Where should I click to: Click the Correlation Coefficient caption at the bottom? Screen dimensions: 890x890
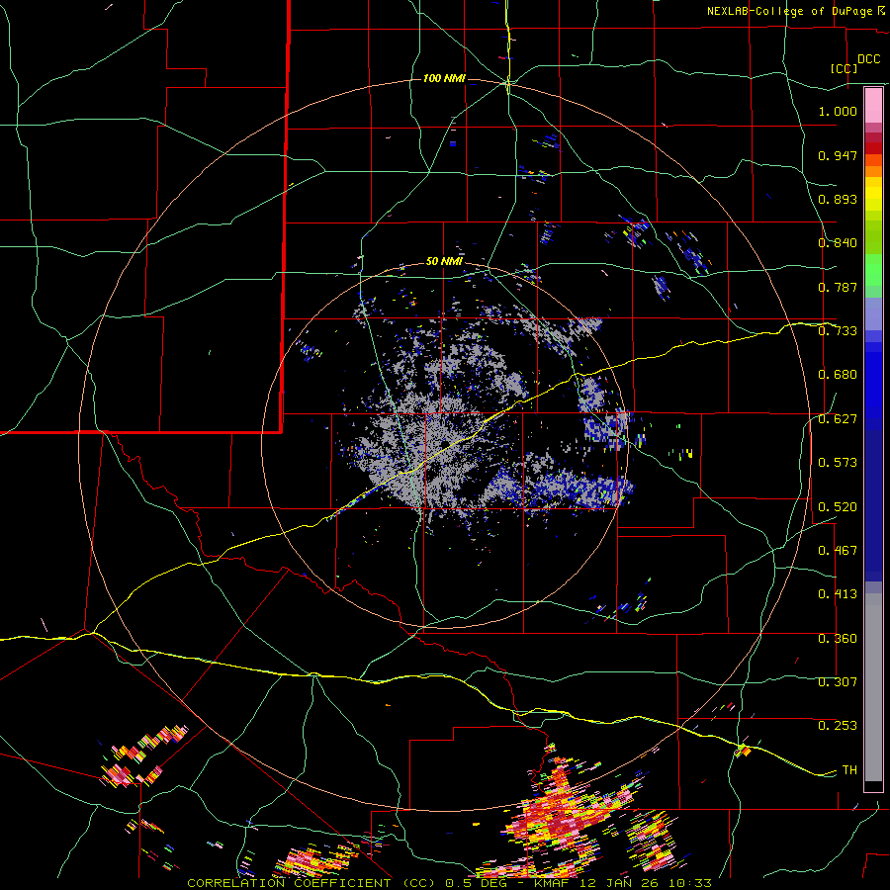[449, 883]
